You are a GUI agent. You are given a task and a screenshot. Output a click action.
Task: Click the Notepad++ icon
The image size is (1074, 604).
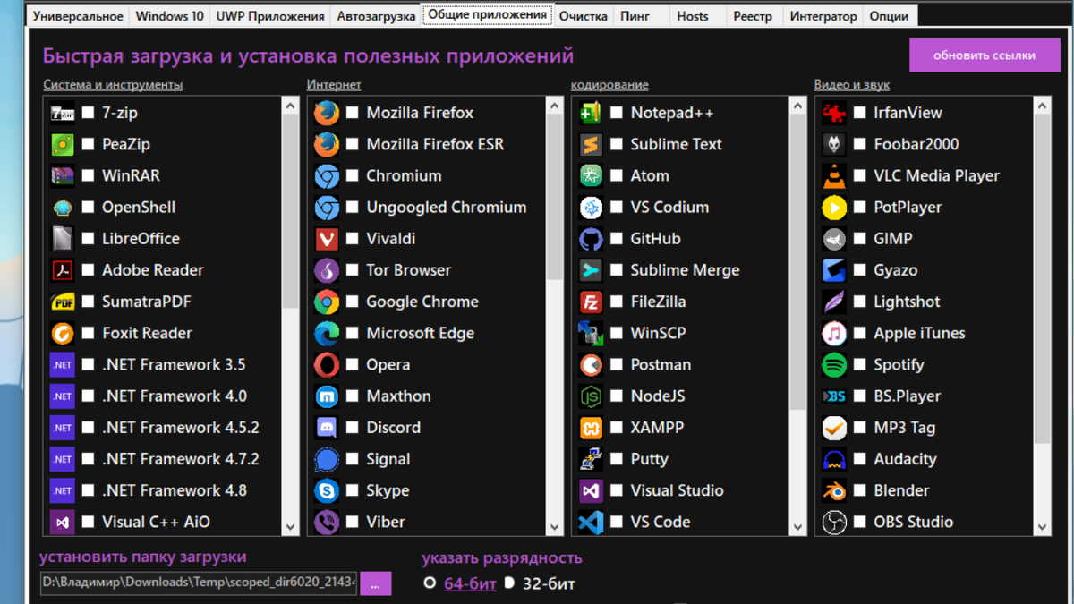pyautogui.click(x=591, y=113)
